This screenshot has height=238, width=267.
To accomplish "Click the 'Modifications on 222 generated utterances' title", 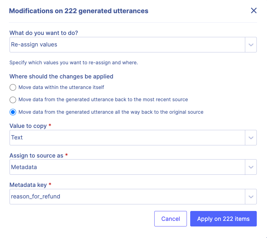I will (78, 11).
